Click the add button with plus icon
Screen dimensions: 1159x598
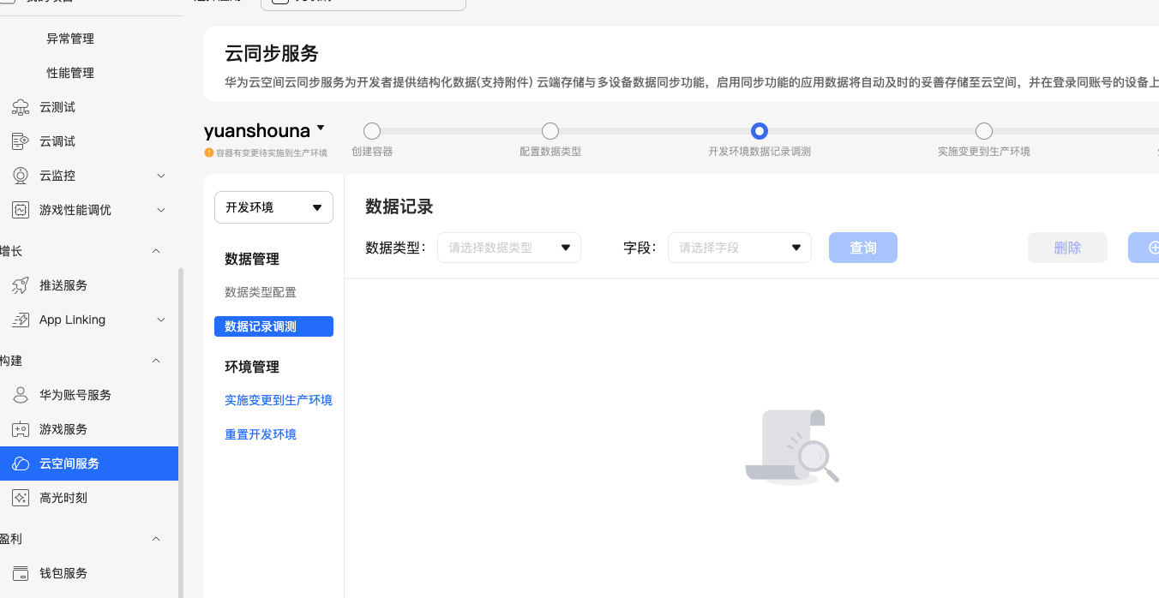tap(1144, 248)
